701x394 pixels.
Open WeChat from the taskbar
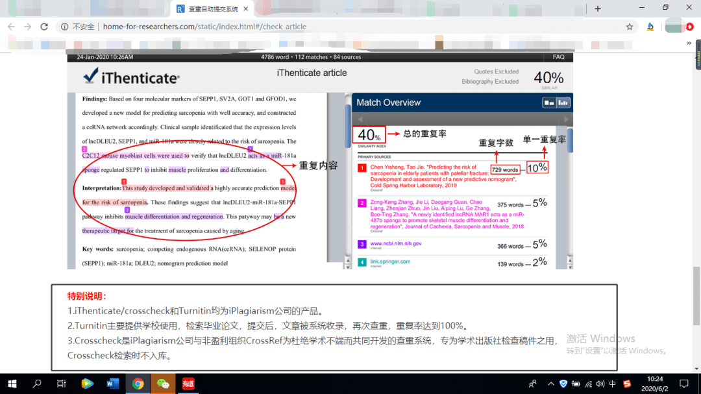(163, 384)
